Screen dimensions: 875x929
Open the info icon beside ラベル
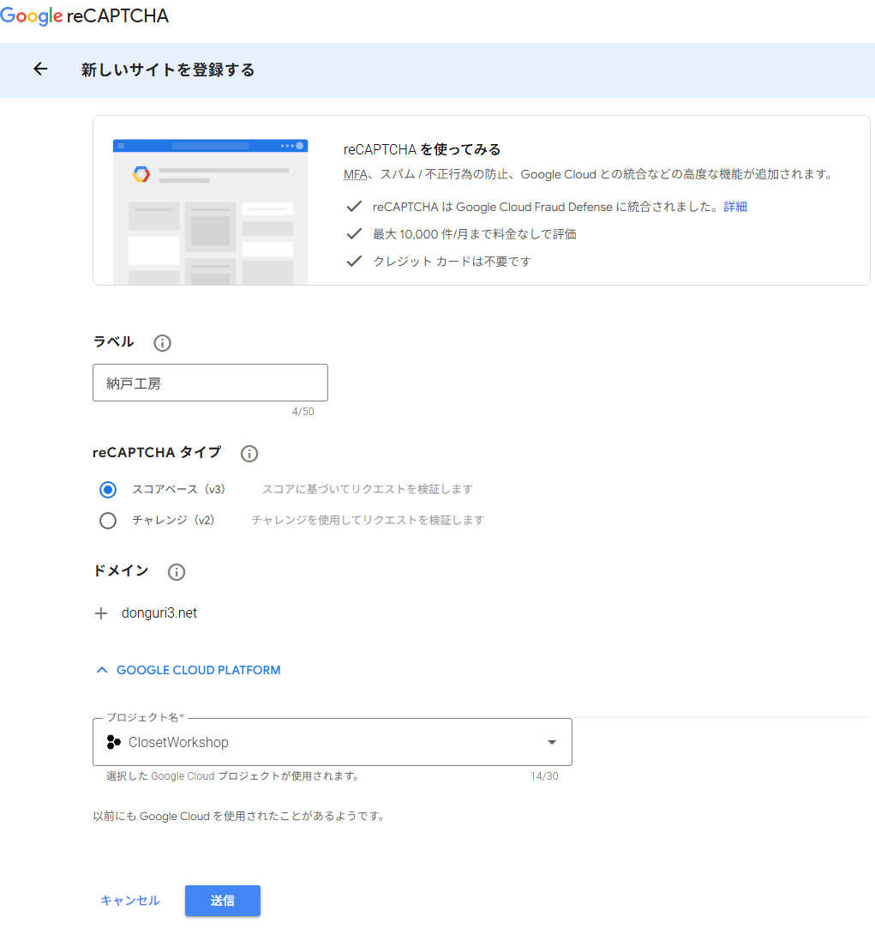[162, 343]
